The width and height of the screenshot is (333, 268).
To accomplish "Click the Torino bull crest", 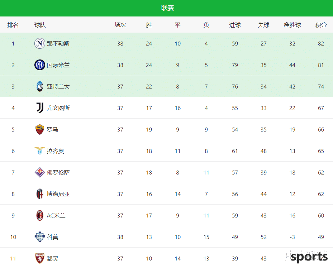I will point(40,258).
